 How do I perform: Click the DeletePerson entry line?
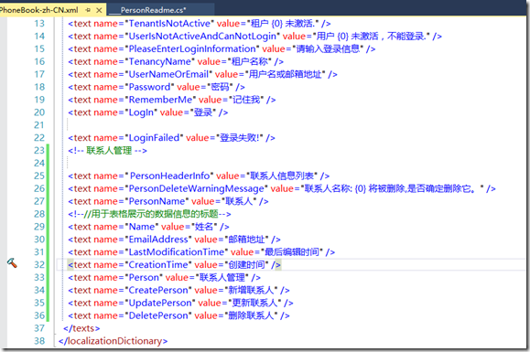[178, 315]
